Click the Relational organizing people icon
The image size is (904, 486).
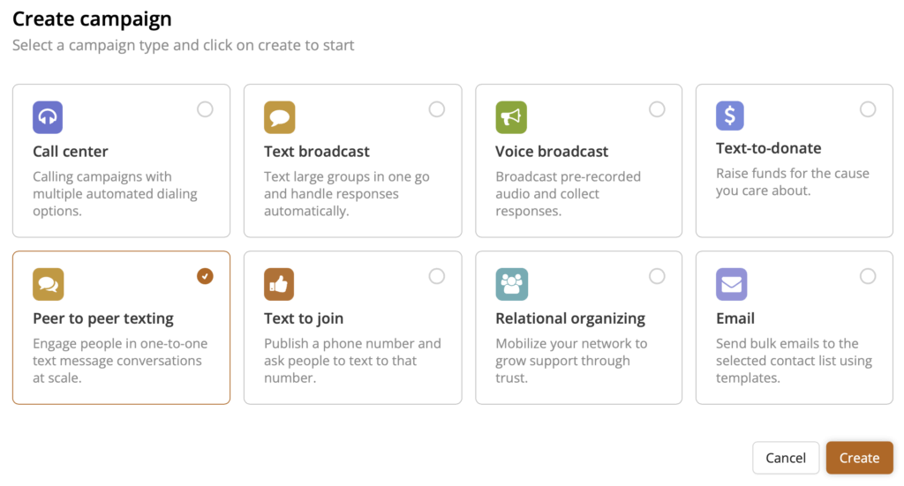511,284
